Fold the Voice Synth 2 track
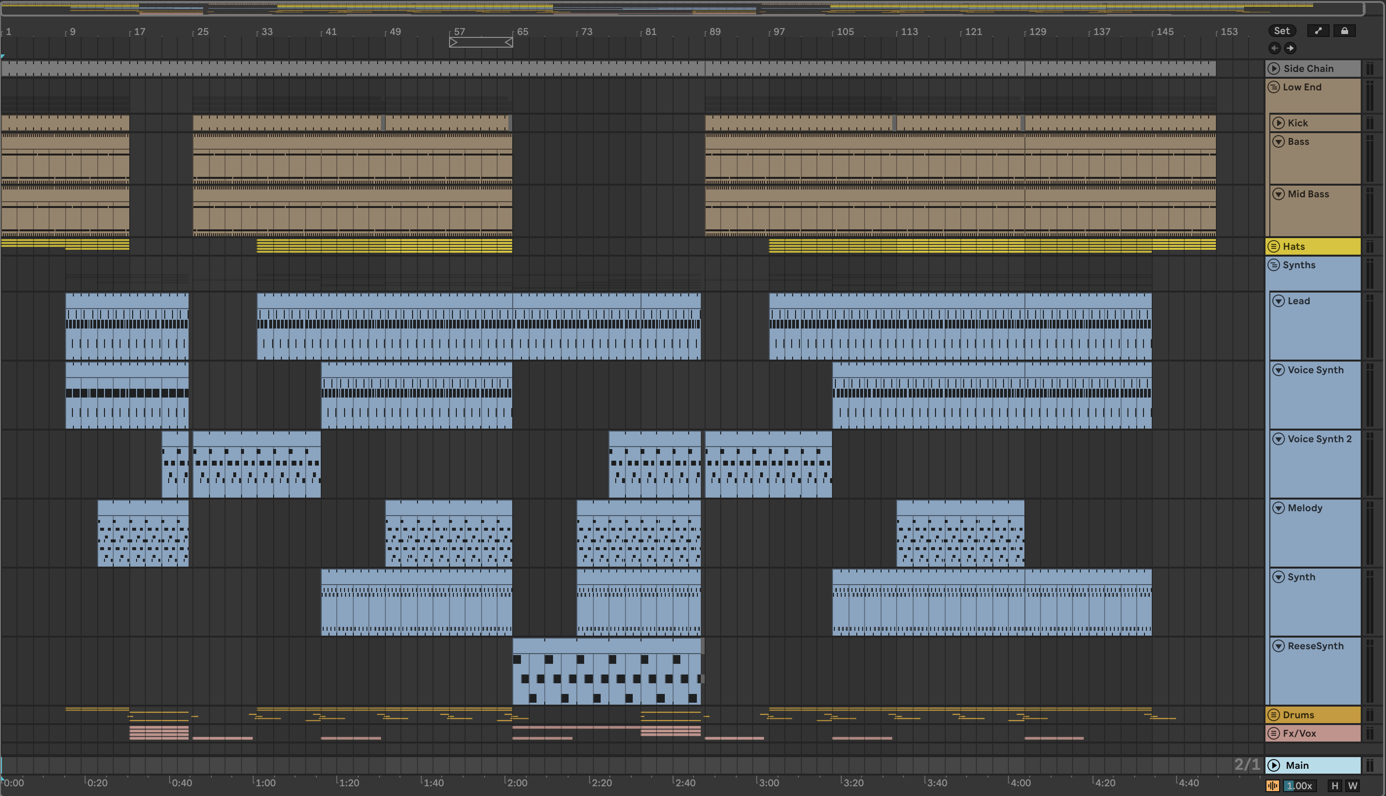 (1278, 439)
